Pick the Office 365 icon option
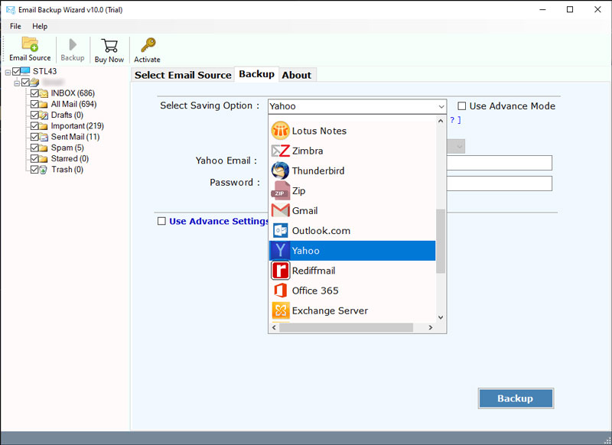612x445 pixels. (x=280, y=291)
